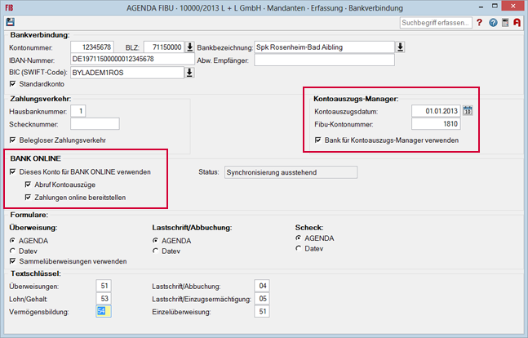The height and width of the screenshot is (338, 528).
Task: Open the blue circle help icon
Action: 492,23
